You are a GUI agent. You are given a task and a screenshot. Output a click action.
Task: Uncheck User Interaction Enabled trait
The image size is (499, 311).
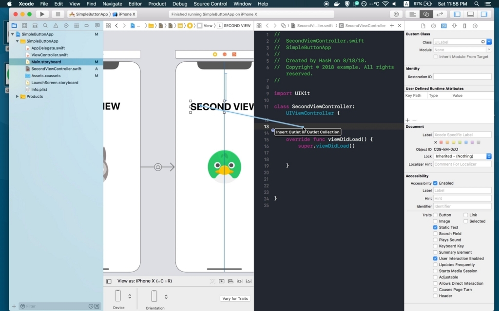click(435, 259)
